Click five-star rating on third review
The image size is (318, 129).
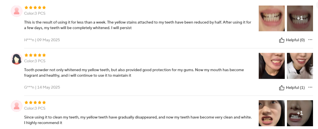click(35, 102)
